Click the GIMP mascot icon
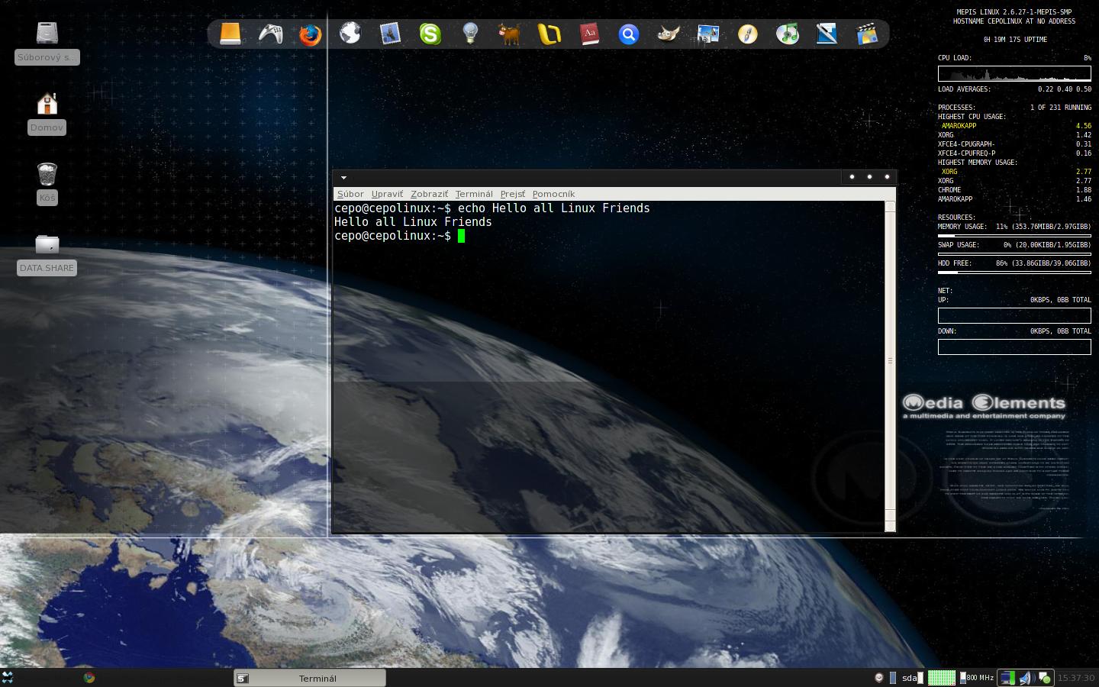The width and height of the screenshot is (1099, 687). (x=669, y=34)
